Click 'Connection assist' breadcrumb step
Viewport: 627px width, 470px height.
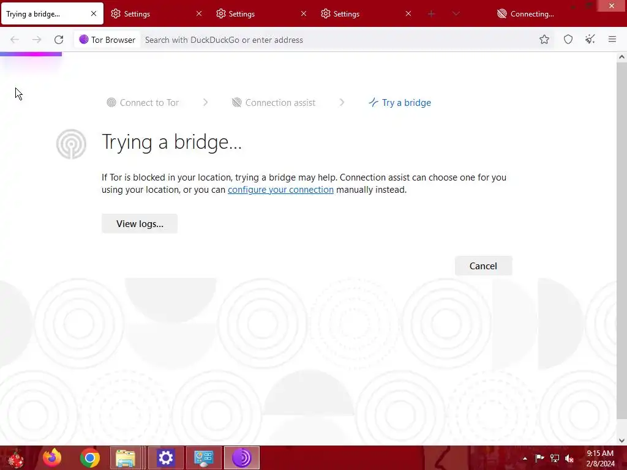coord(274,103)
